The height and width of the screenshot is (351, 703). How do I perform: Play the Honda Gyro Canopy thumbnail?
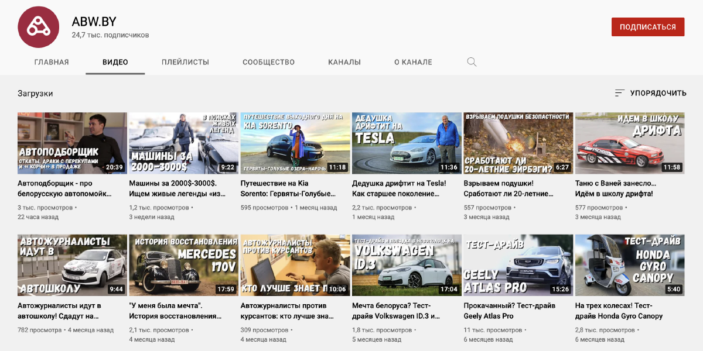(630, 266)
